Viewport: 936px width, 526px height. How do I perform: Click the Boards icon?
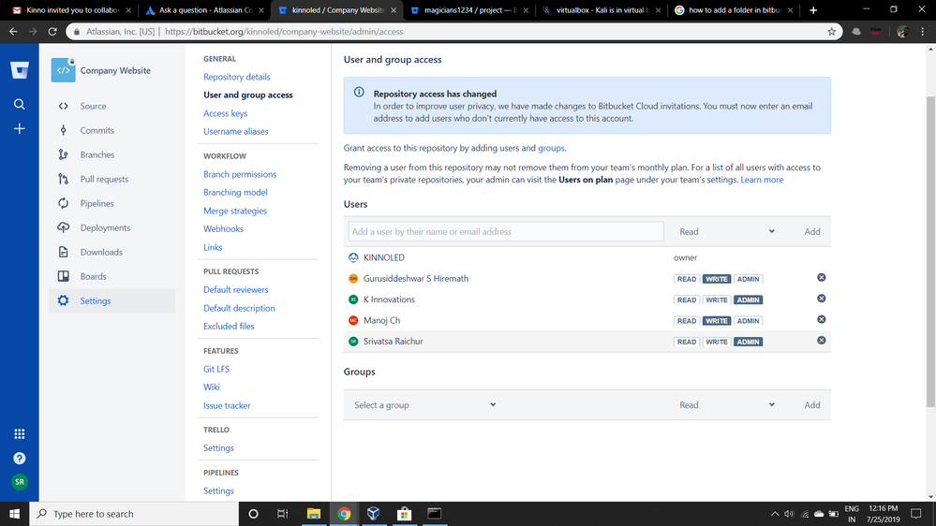[x=64, y=277]
